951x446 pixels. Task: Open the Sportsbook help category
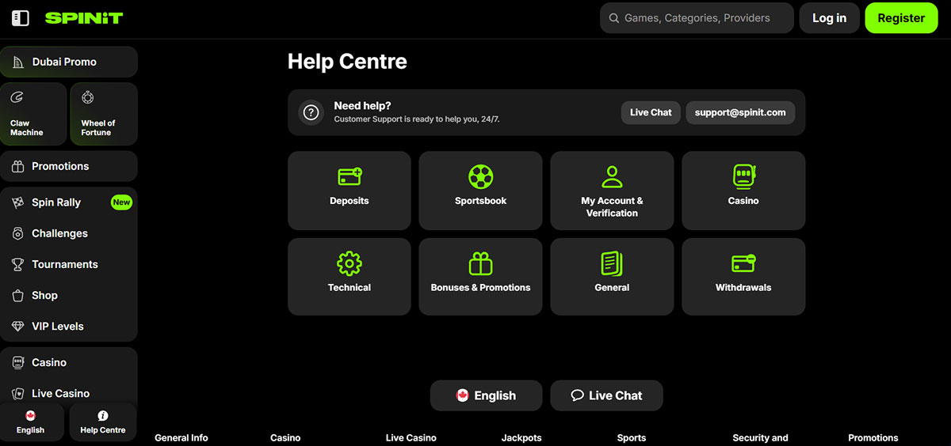click(x=480, y=191)
